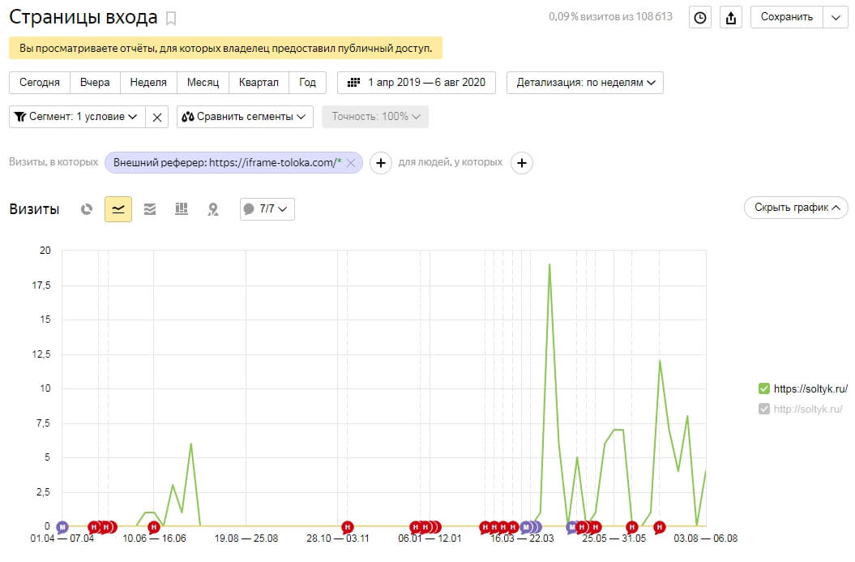Switch to pie chart view
Screen dimensions: 855x562
tap(87, 209)
